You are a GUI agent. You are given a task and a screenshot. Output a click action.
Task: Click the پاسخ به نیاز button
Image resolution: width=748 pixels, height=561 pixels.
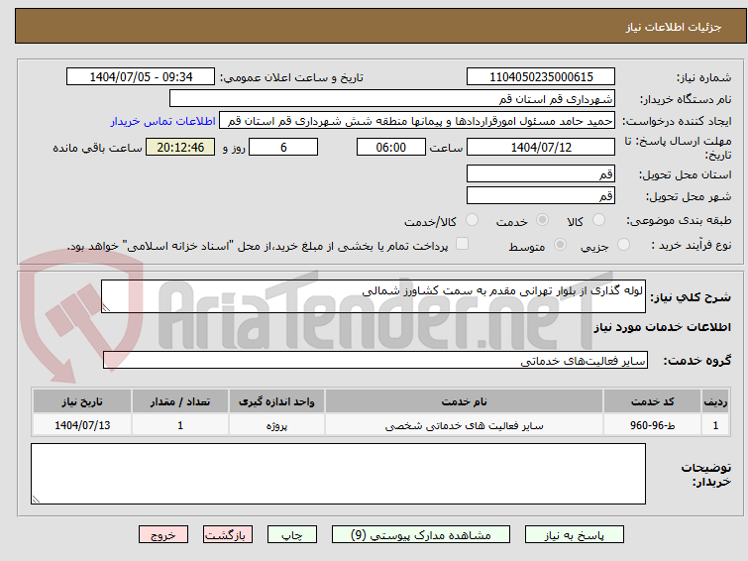point(575,535)
